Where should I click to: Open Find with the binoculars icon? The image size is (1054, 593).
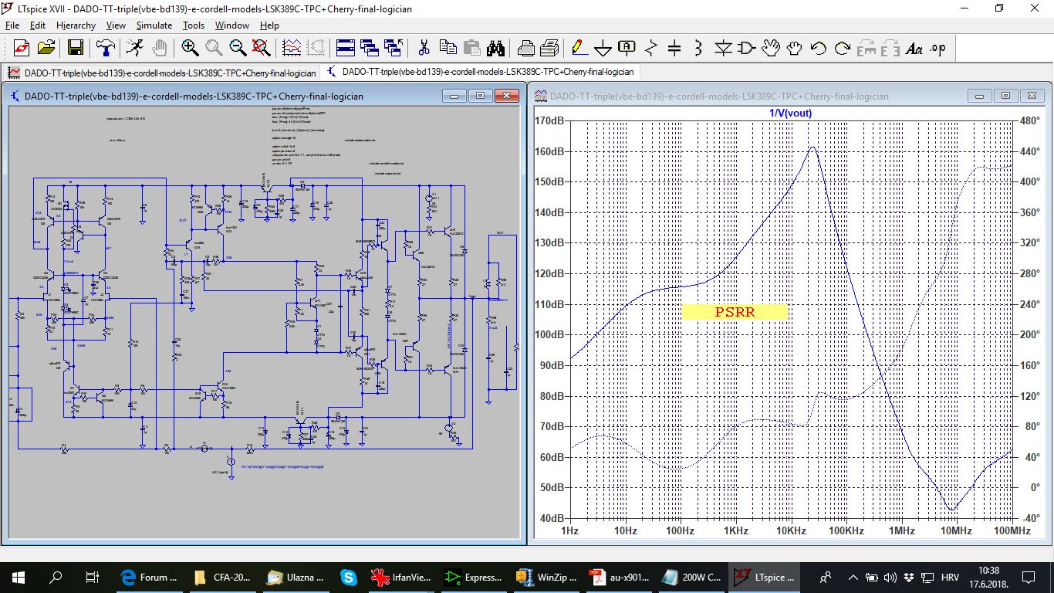(495, 48)
